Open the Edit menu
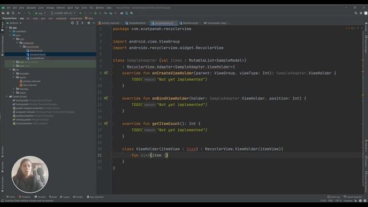The image size is (368, 207). 15,7
